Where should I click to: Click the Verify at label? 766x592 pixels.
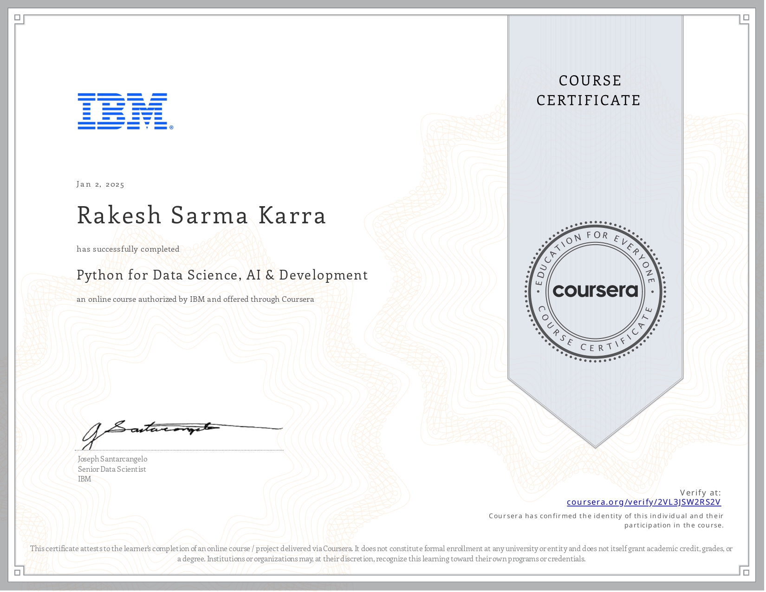coord(700,493)
